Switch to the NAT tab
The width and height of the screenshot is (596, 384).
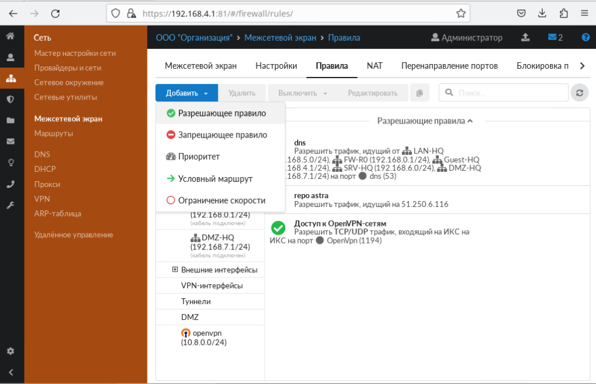click(x=374, y=66)
